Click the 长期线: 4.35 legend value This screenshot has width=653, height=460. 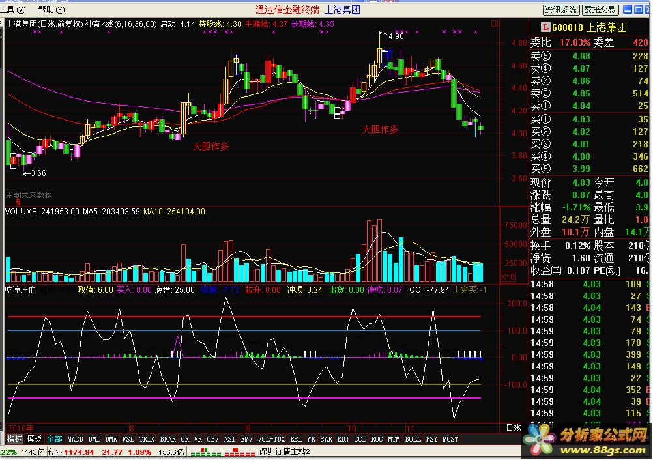[x=312, y=24]
